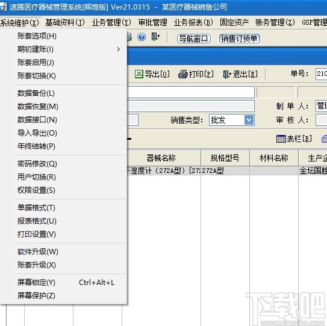The image size is (327, 326).
Task: Open the 账务管理(Z) menu
Action: (275, 22)
